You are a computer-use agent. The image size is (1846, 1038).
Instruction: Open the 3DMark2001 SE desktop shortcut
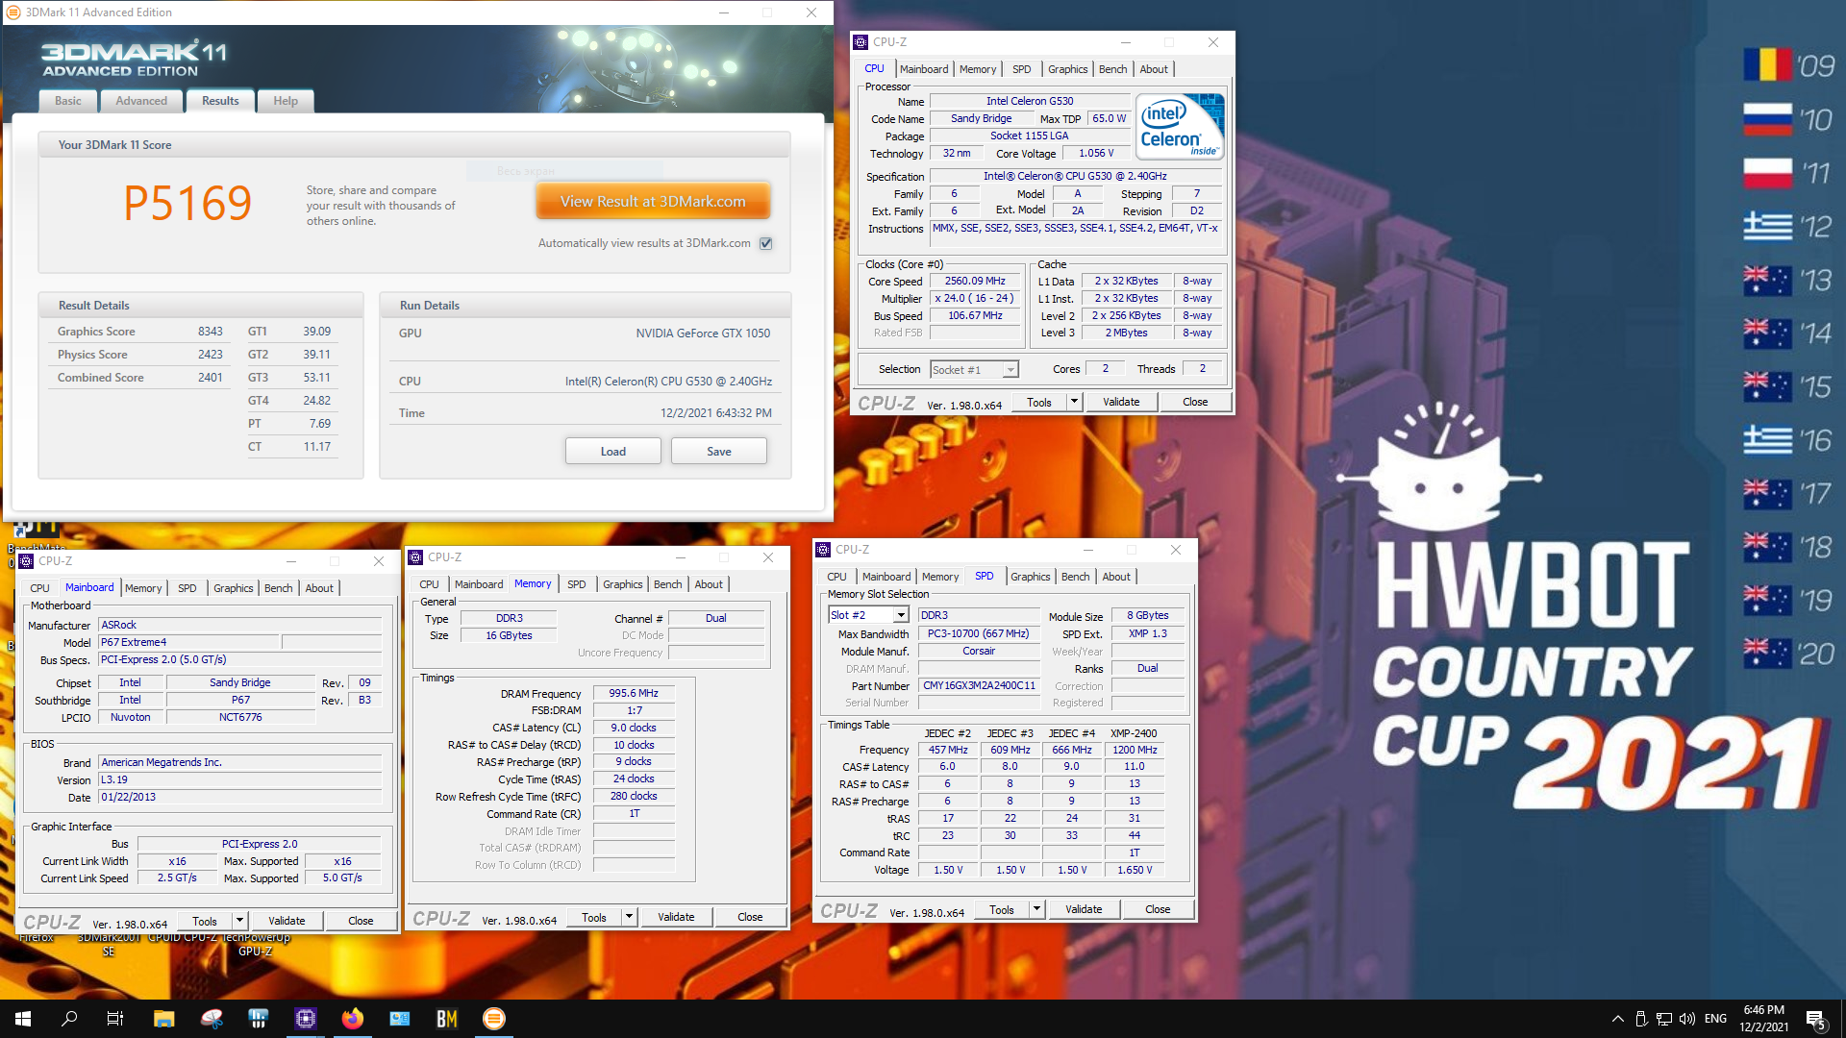click(109, 944)
